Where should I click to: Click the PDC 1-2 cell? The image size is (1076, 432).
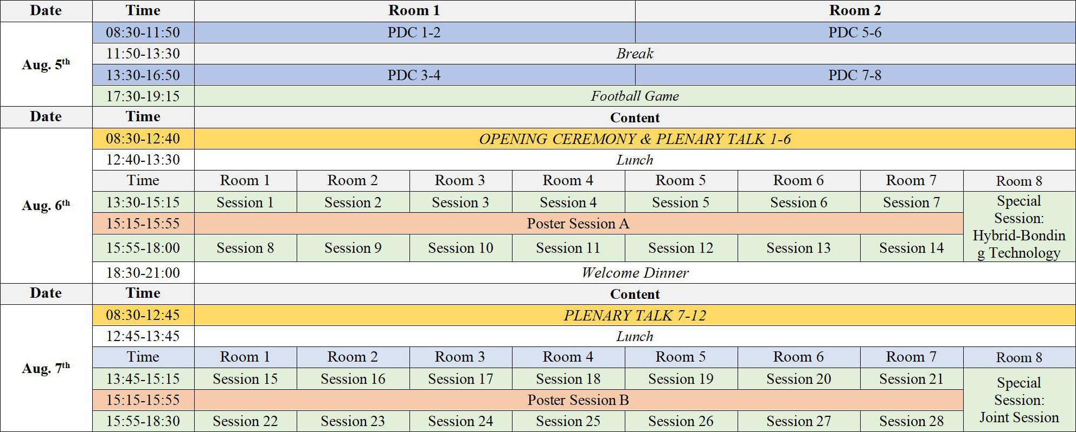coord(414,32)
